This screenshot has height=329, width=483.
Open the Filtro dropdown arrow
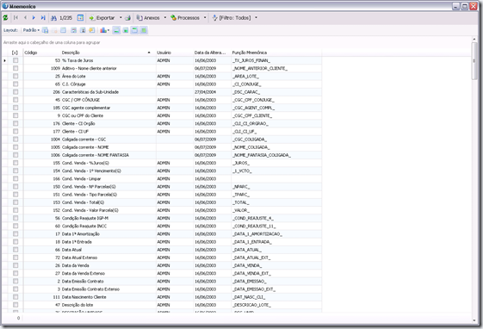256,18
